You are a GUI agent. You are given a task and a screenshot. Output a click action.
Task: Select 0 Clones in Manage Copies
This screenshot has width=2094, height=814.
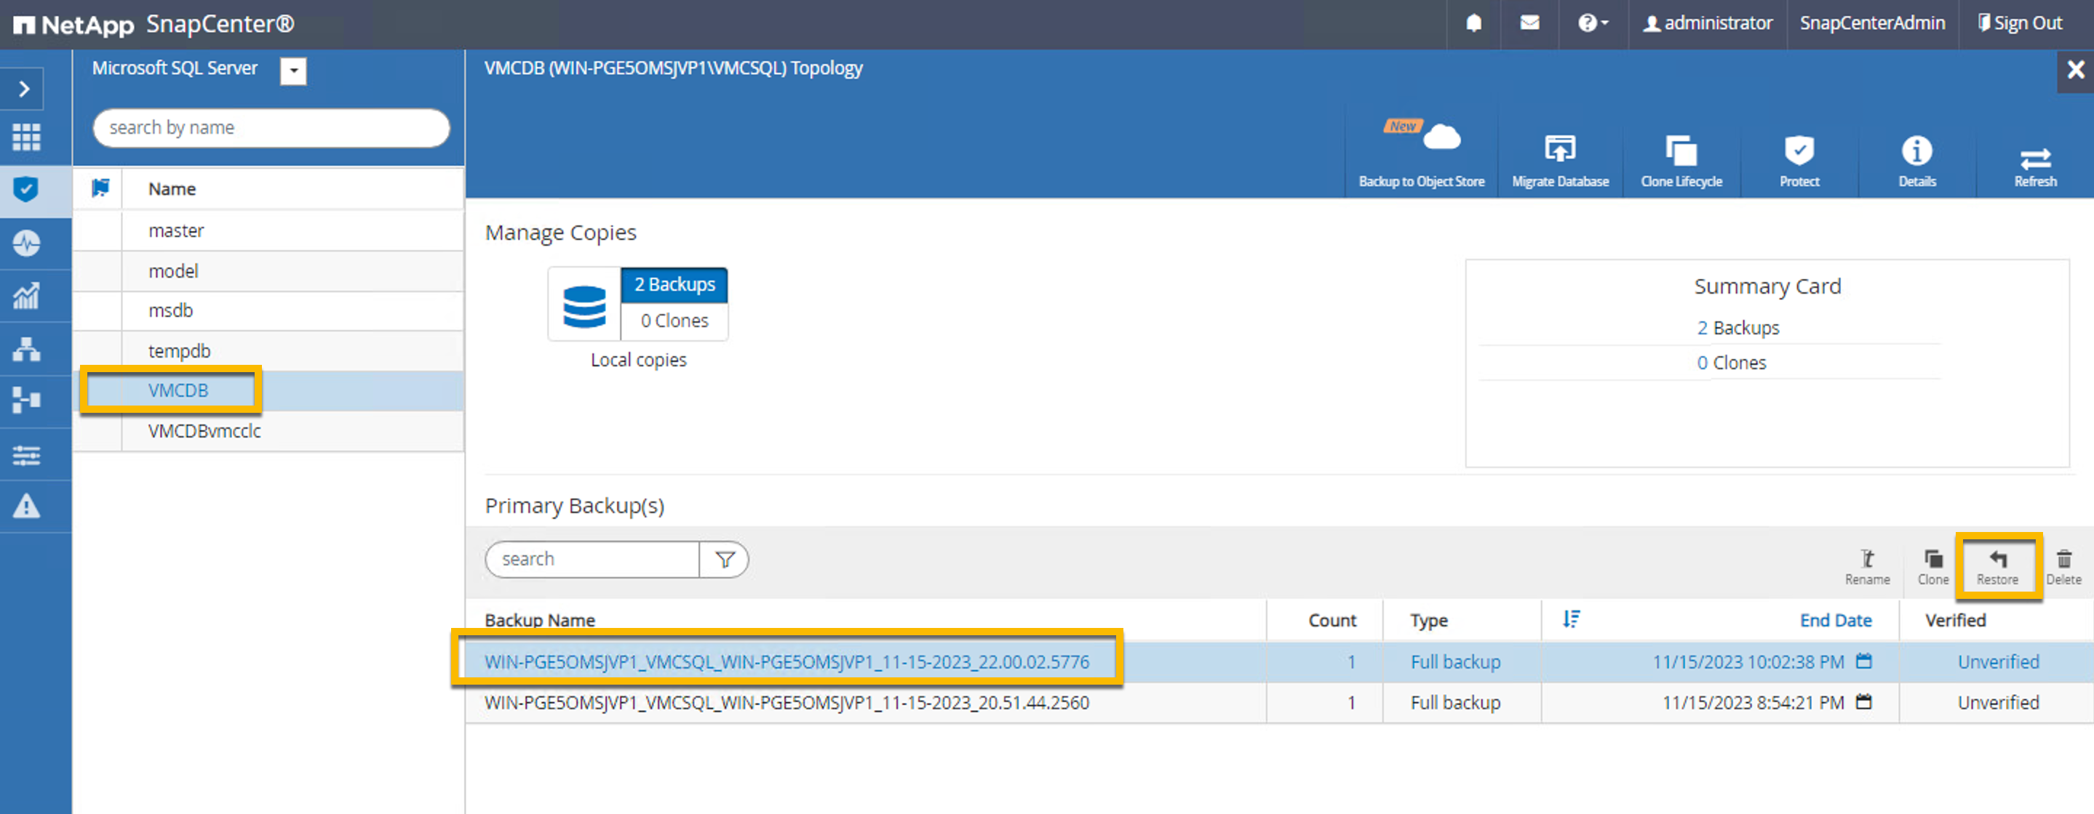point(674,321)
